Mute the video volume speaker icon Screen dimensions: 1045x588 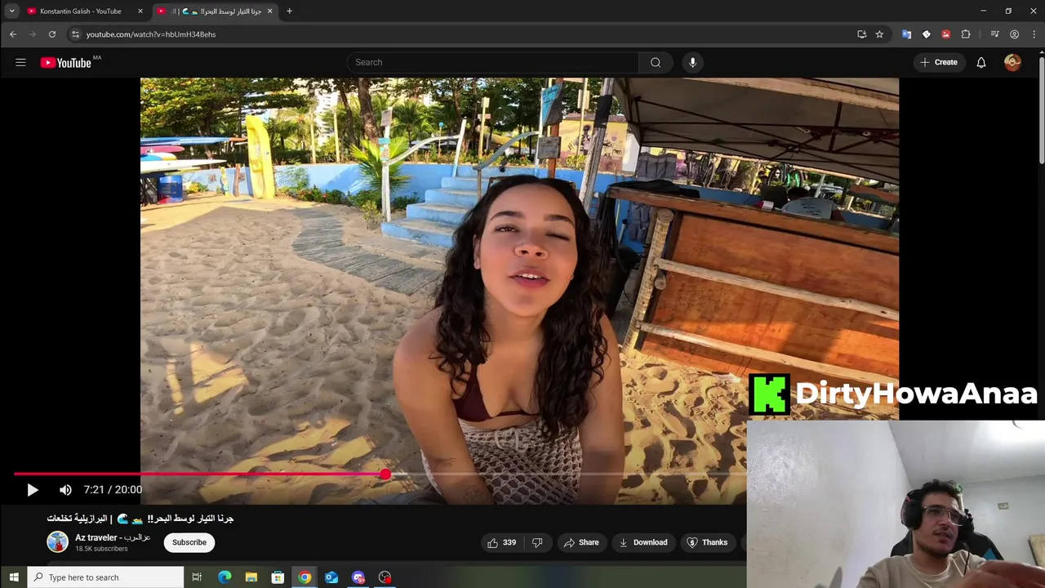pos(65,490)
